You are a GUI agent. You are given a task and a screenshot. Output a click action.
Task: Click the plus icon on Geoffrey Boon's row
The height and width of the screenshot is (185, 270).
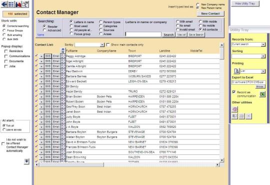(x=41, y=107)
